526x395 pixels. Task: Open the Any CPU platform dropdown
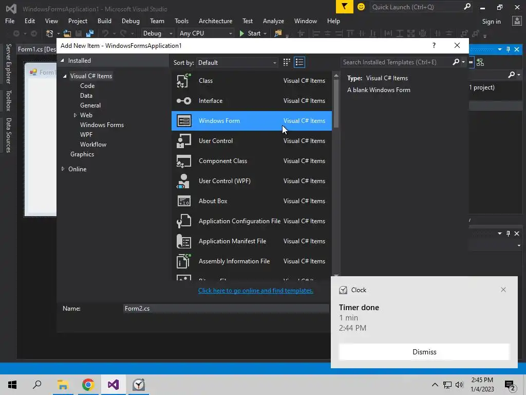coord(205,33)
